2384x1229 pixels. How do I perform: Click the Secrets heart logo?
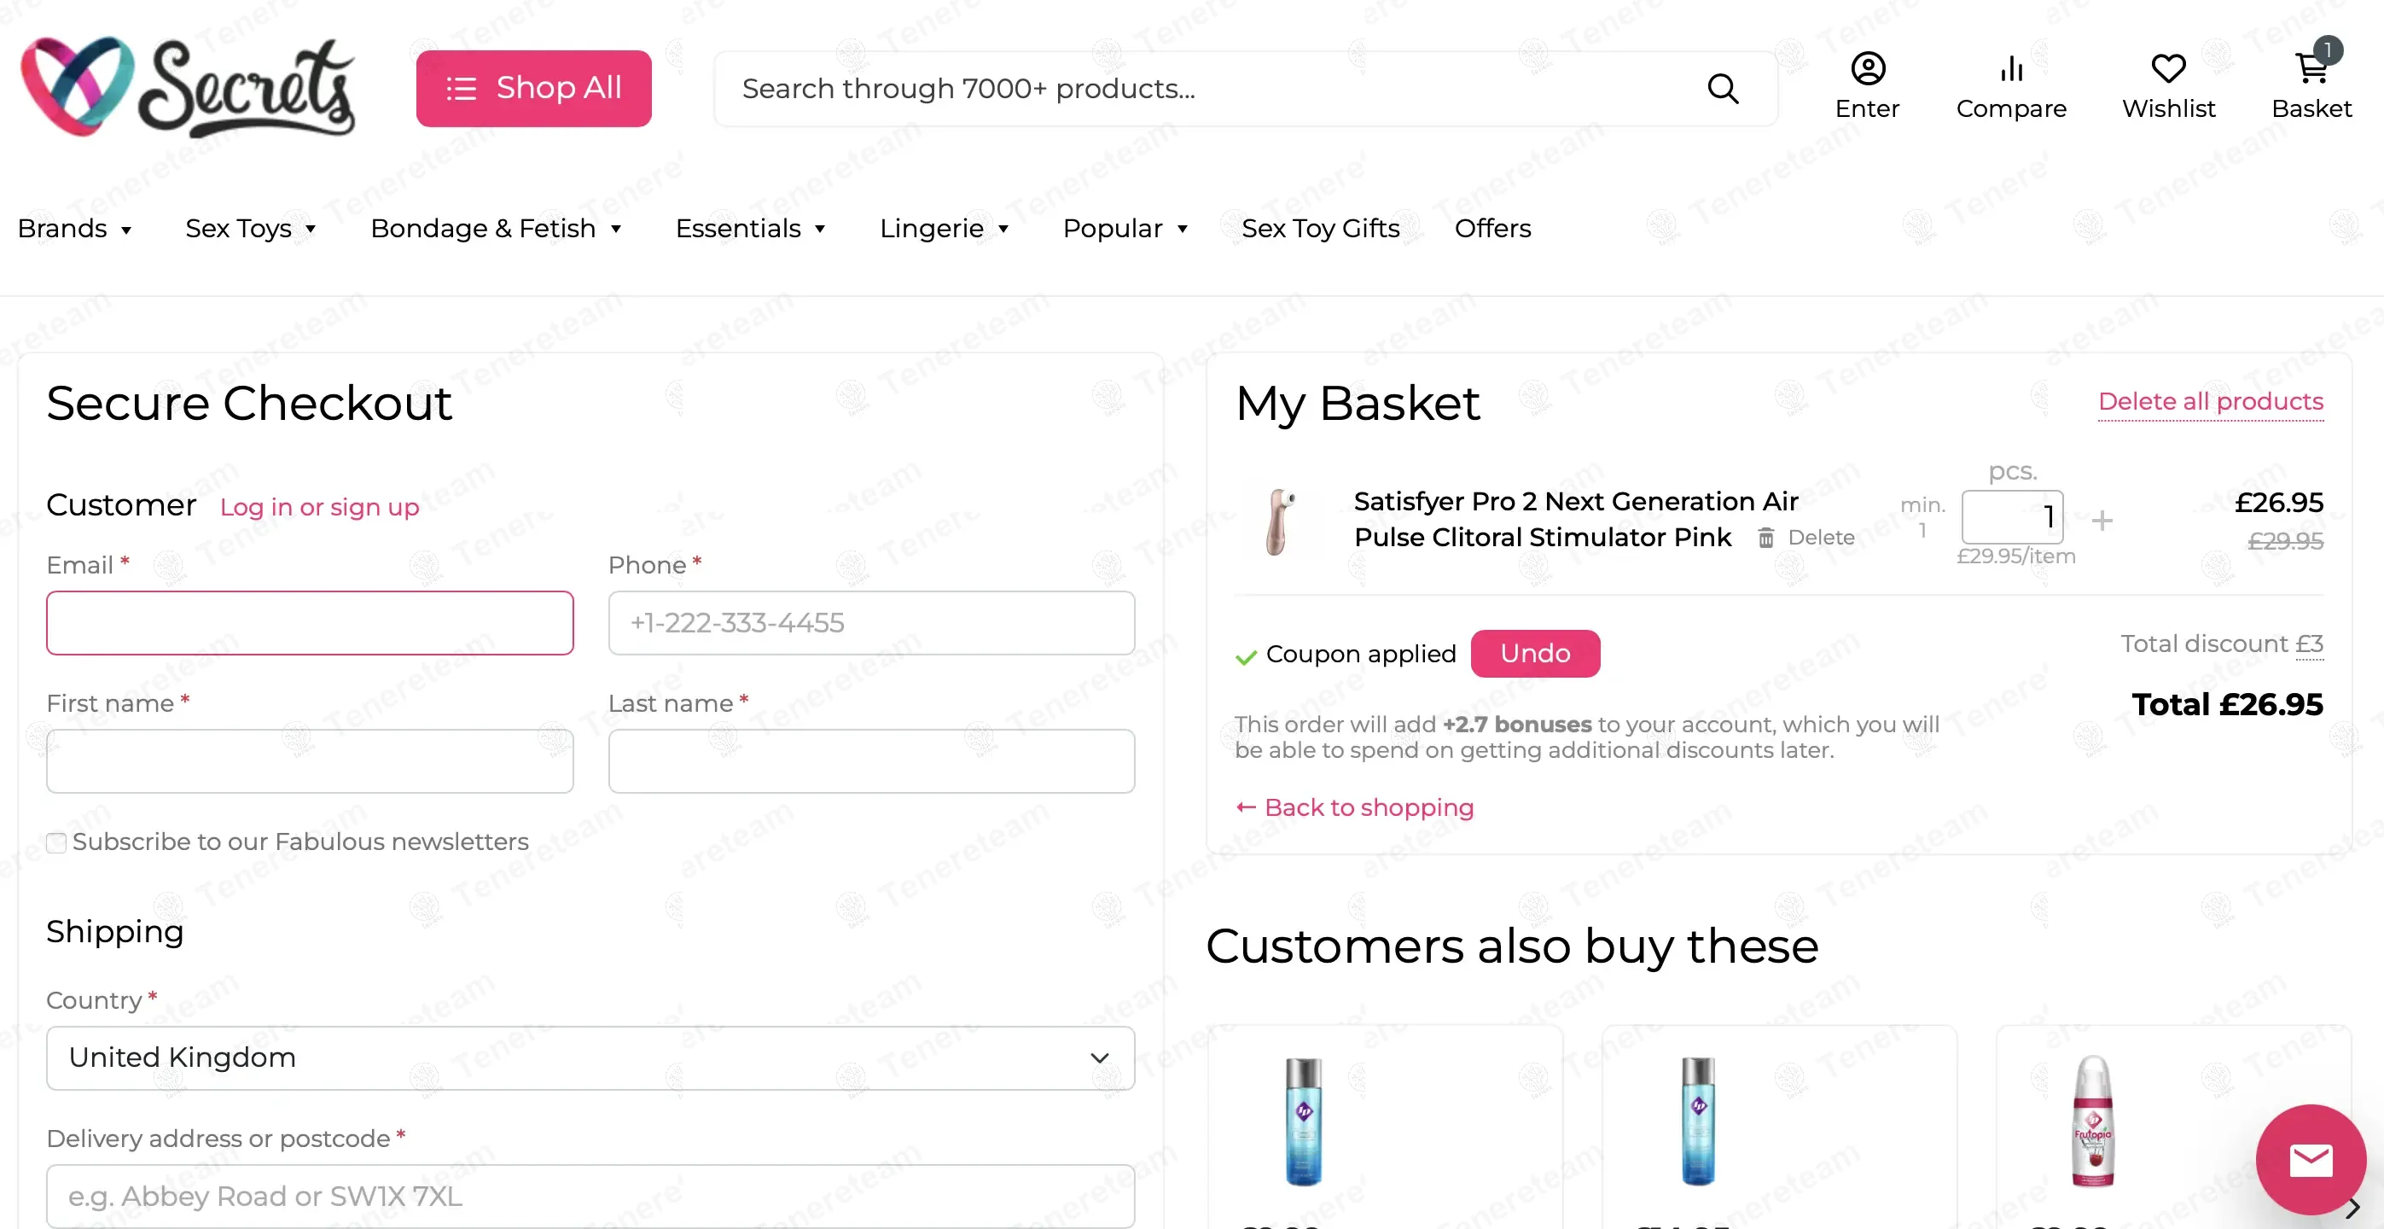tap(78, 86)
